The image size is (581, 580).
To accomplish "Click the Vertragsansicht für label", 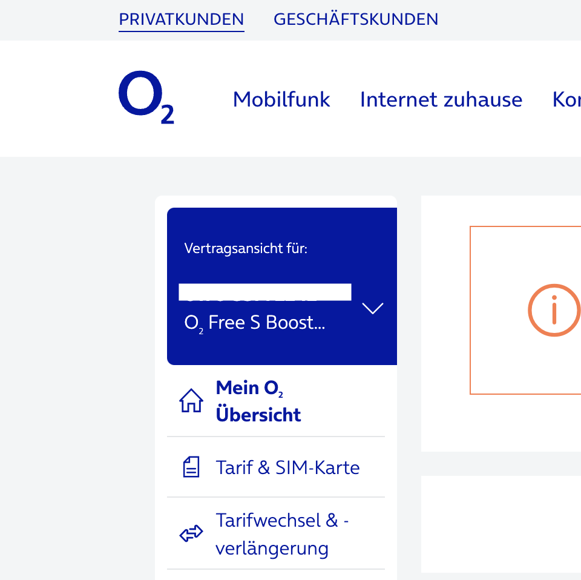I will (x=246, y=249).
